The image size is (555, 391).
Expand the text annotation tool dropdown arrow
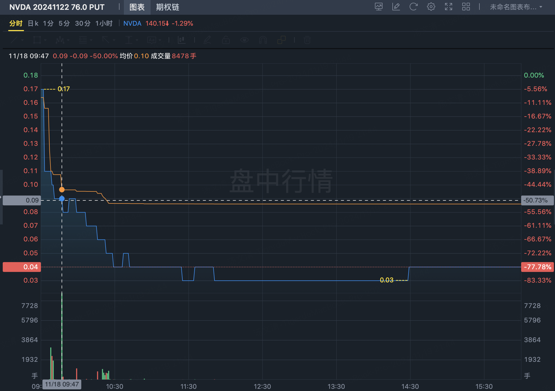point(160,40)
